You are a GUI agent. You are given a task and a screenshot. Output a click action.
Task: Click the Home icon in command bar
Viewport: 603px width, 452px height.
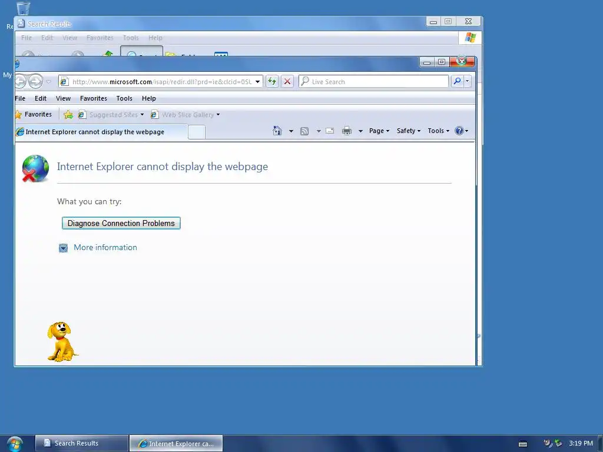point(277,131)
